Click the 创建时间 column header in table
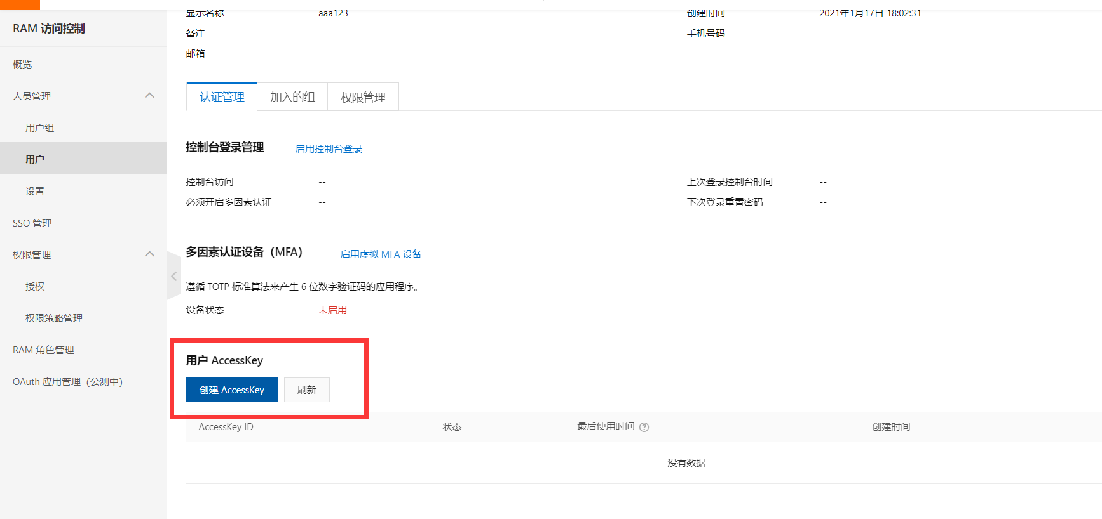Image resolution: width=1102 pixels, height=519 pixels. coord(891,427)
